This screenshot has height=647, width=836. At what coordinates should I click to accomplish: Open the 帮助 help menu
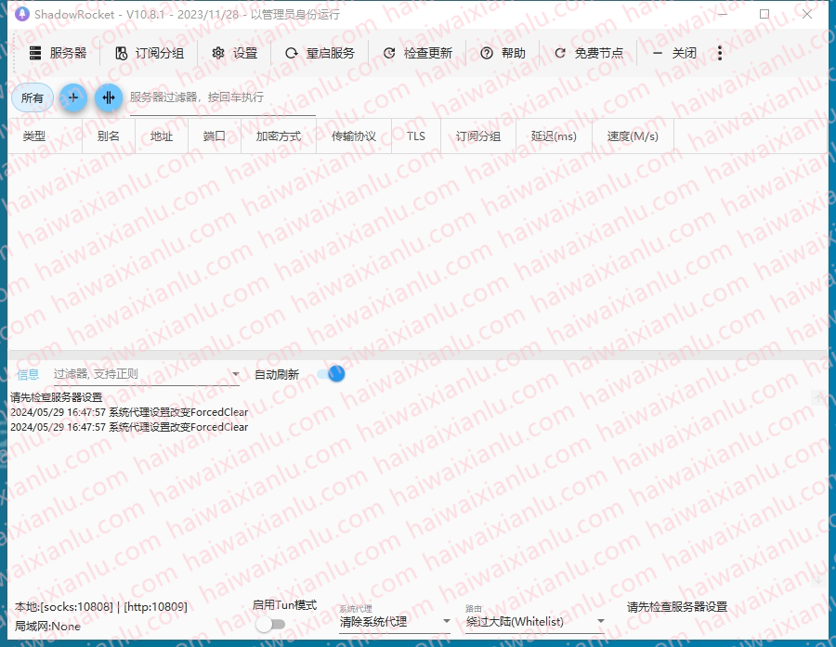tap(503, 53)
